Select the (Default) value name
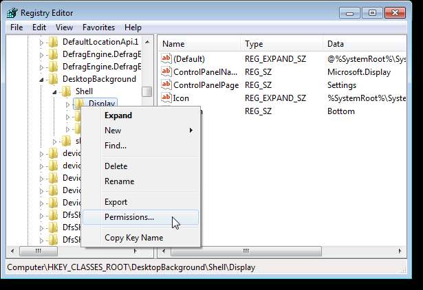Viewport: 423px width, 290px height. [189, 59]
